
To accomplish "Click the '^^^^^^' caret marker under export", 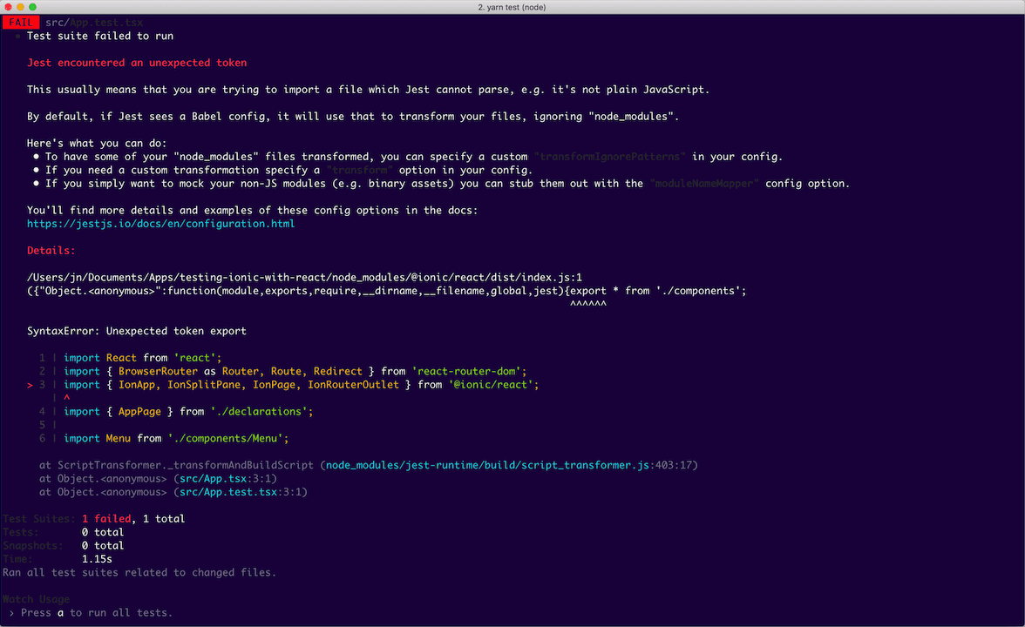I will [x=587, y=304].
